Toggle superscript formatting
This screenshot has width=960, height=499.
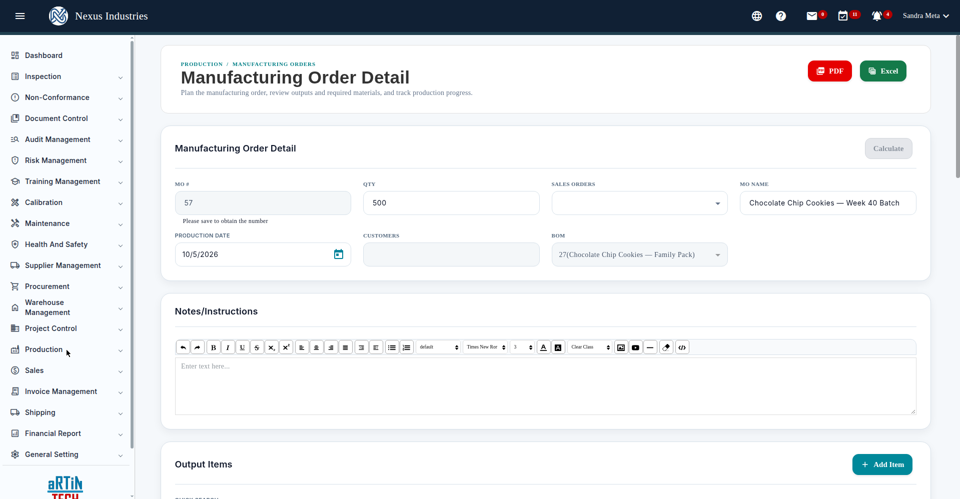[x=286, y=347]
